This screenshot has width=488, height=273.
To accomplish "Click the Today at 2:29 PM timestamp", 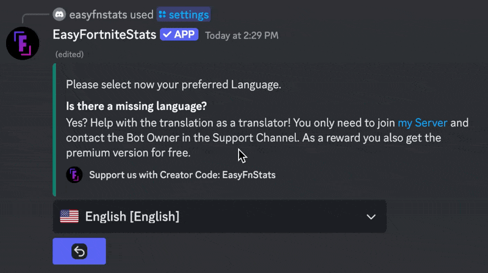I will pos(242,35).
